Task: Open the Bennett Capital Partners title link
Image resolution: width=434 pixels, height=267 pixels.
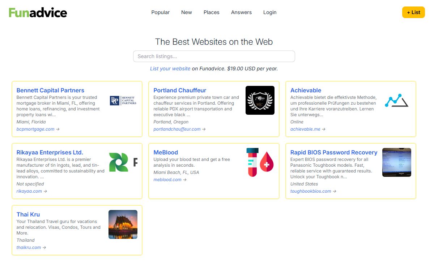Action: [x=50, y=90]
